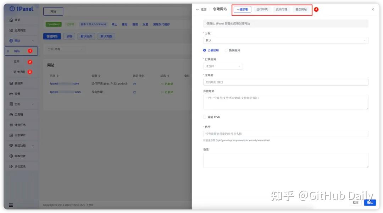Switch to the 反向代理 tab
This screenshot has width=383, height=213.
[x=281, y=10]
